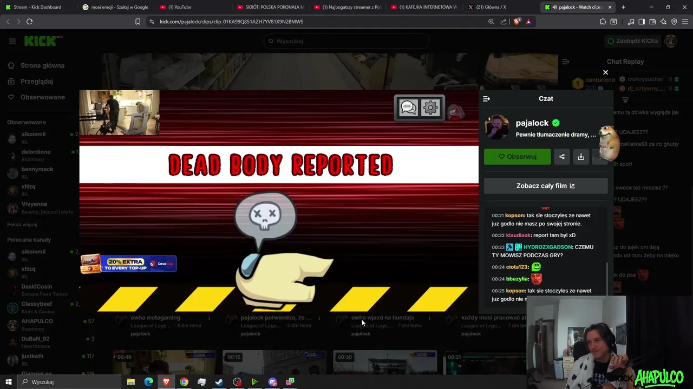Switch to the SKRÓT: POLSKA POKONAŁA tab

coord(270,7)
